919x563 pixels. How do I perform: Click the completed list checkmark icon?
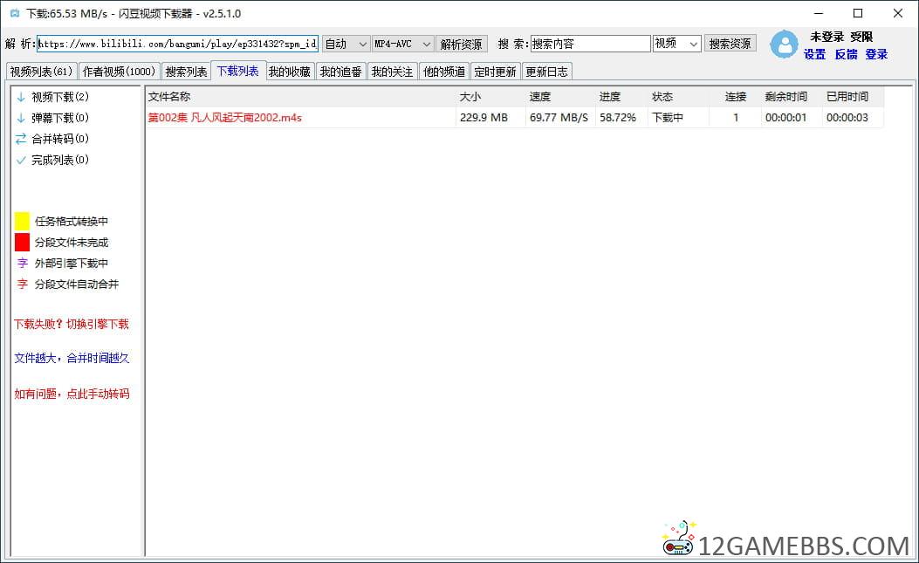click(21, 160)
